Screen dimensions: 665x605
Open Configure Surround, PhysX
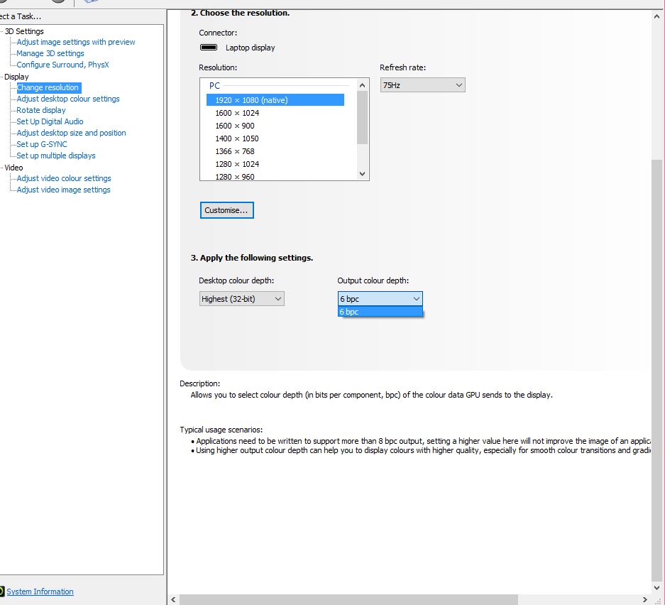pyautogui.click(x=62, y=65)
